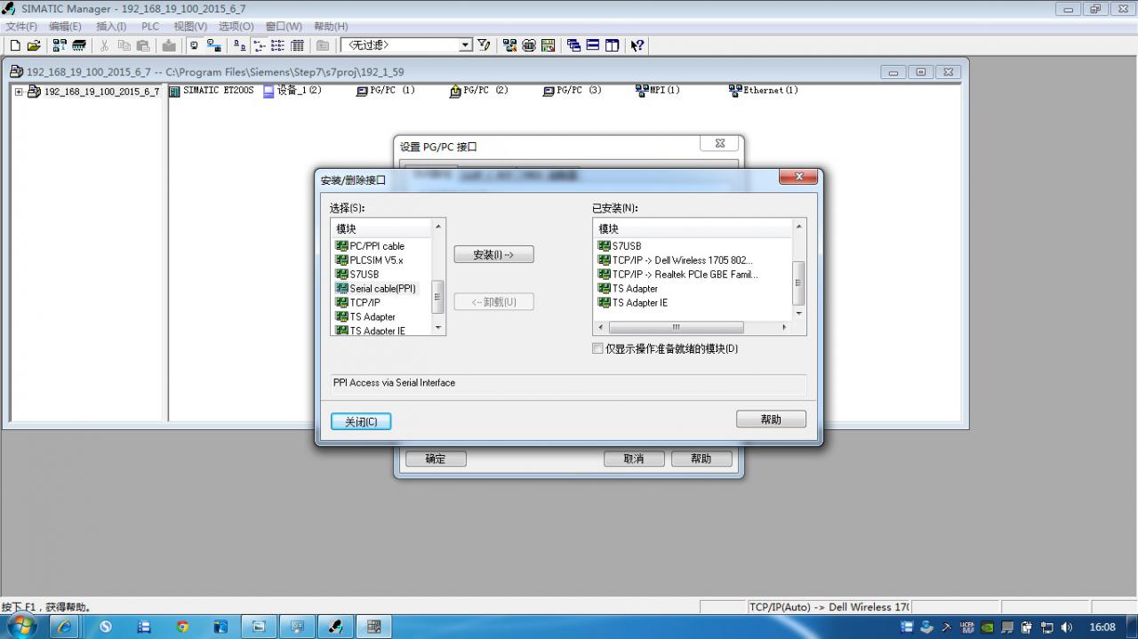Click the selection list scroll down arrow

437,328
